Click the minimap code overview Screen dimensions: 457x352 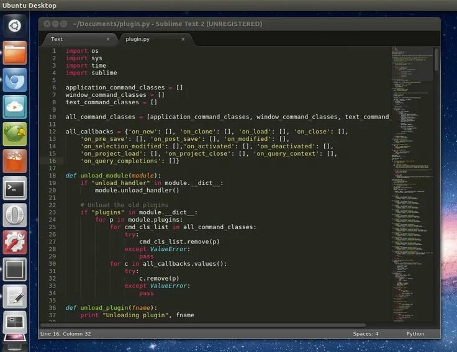(x=412, y=184)
